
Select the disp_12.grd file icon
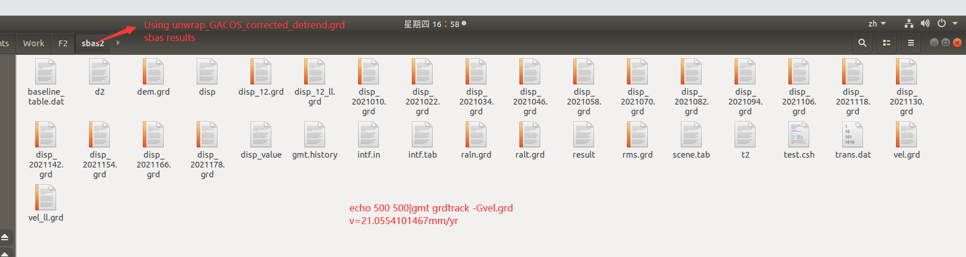tap(261, 72)
